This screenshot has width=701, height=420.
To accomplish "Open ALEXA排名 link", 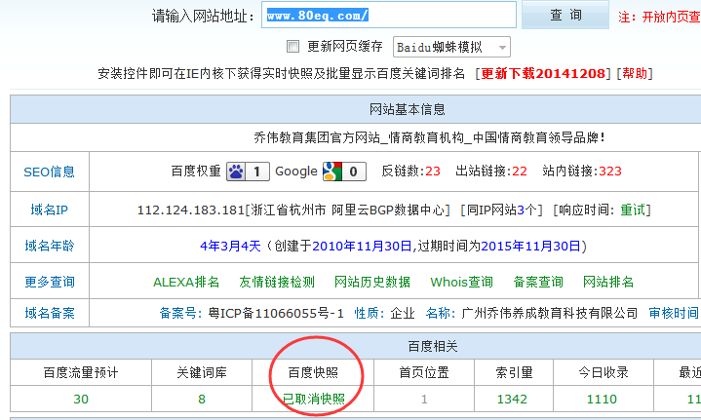I will (186, 282).
